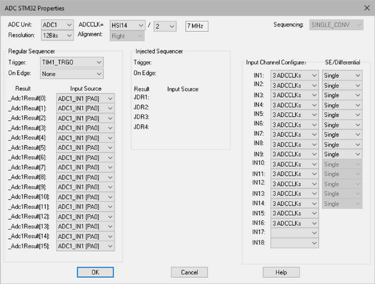Open IN3 SE/Differential dropdown showing Single
Viewport: 375px width, 284px height.
pos(342,95)
